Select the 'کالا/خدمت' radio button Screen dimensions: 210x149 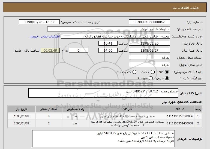134,72
